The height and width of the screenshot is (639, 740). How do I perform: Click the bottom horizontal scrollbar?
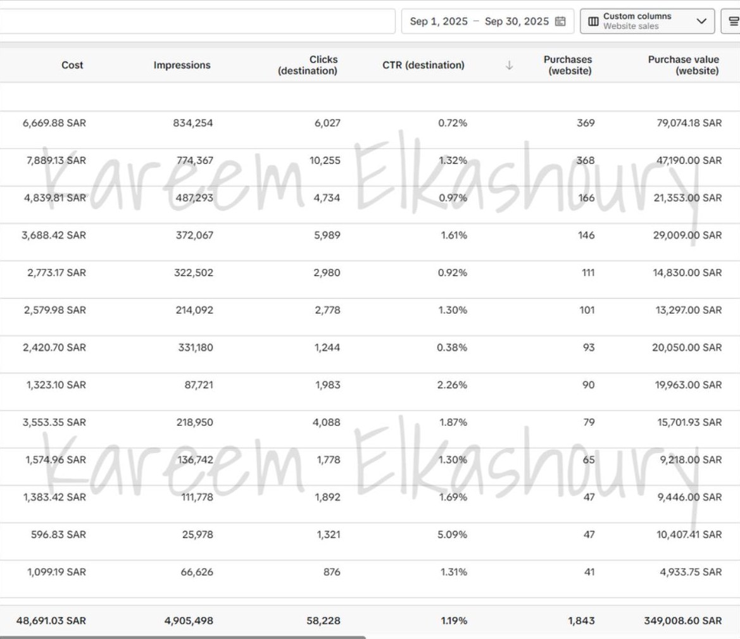[x=183, y=637]
